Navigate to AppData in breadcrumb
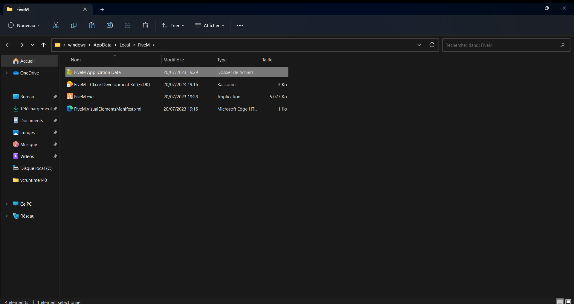Image resolution: width=574 pixels, height=304 pixels. (x=103, y=45)
